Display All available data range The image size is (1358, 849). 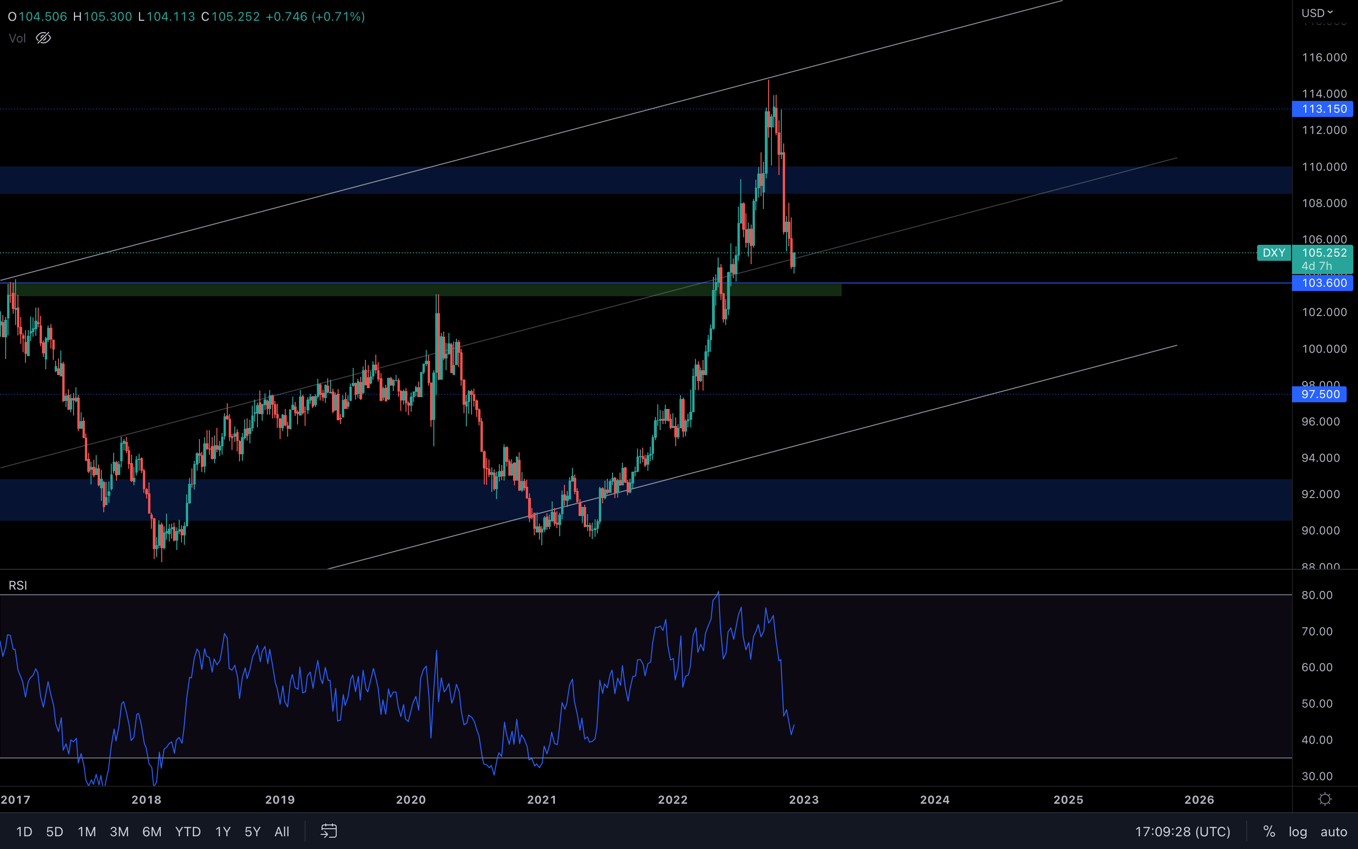click(x=282, y=832)
